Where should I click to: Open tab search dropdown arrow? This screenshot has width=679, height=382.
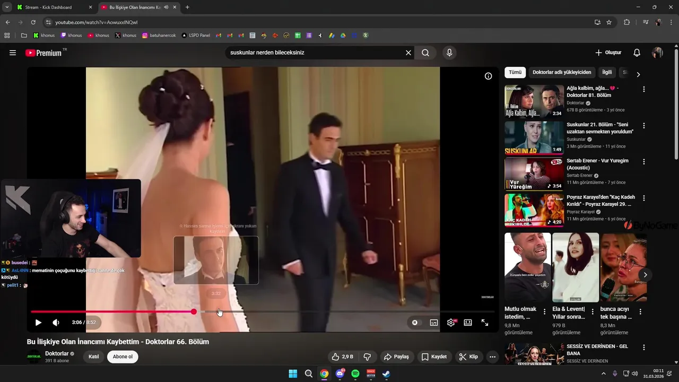tap(7, 7)
